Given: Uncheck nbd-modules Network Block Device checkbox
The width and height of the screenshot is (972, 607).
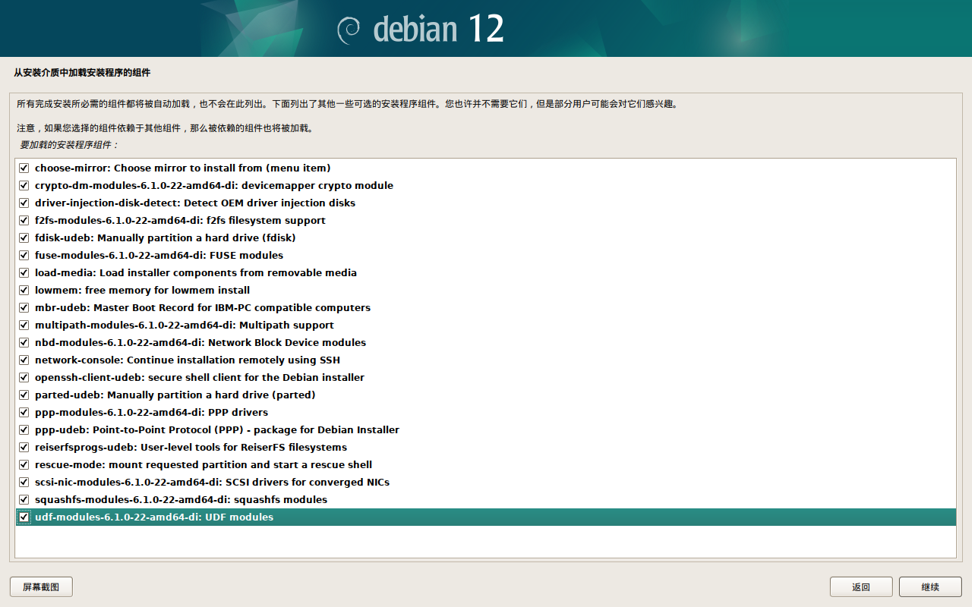Looking at the screenshot, I should pos(24,343).
